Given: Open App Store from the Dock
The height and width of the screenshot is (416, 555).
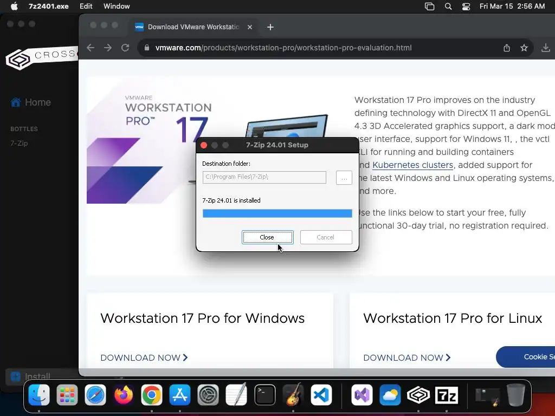Looking at the screenshot, I should point(180,395).
